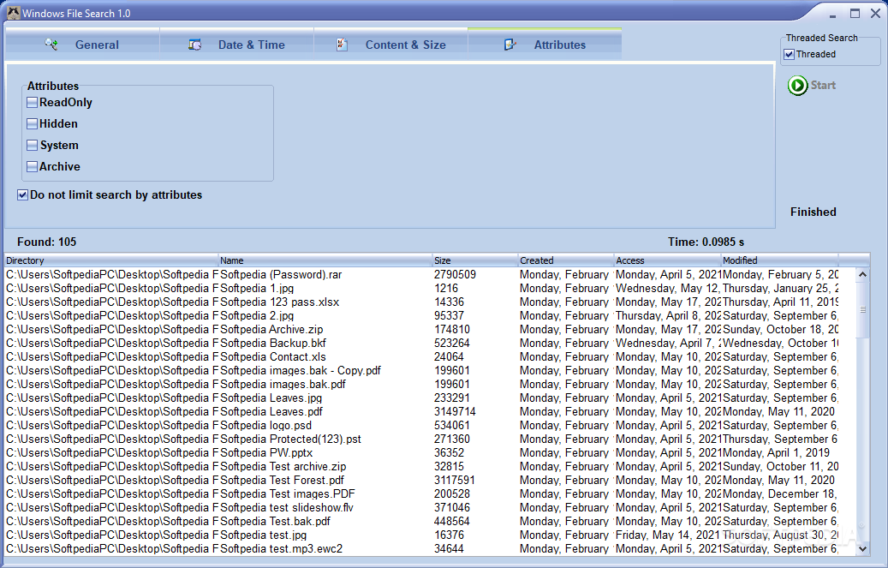
Task: Check the Archive attribute checkbox
Action: (33, 167)
